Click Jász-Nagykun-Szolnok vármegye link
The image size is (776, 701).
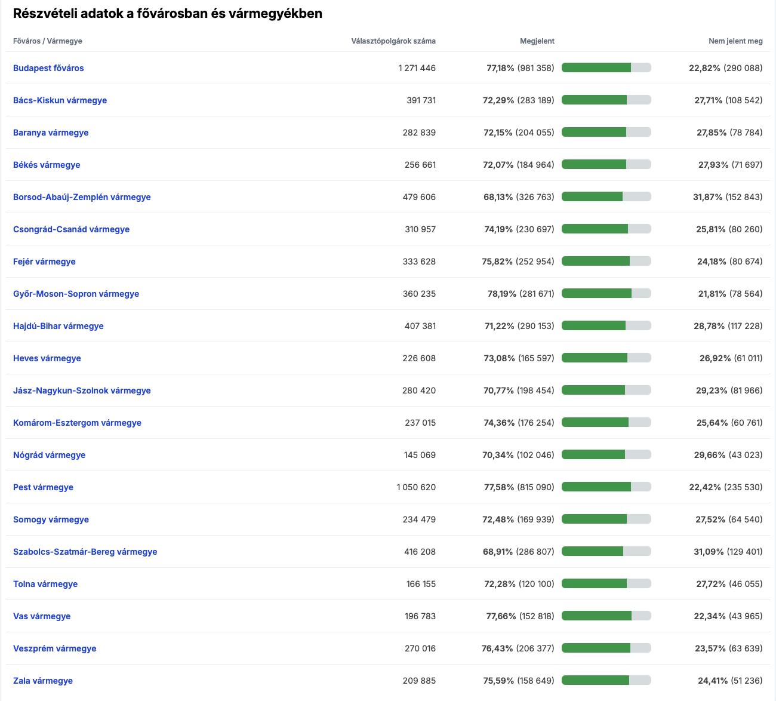[82, 391]
